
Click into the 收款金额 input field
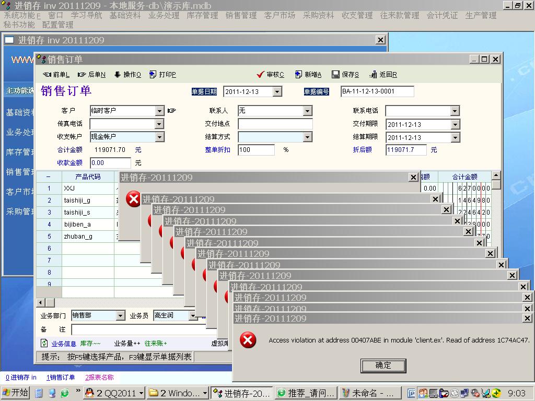(x=110, y=163)
